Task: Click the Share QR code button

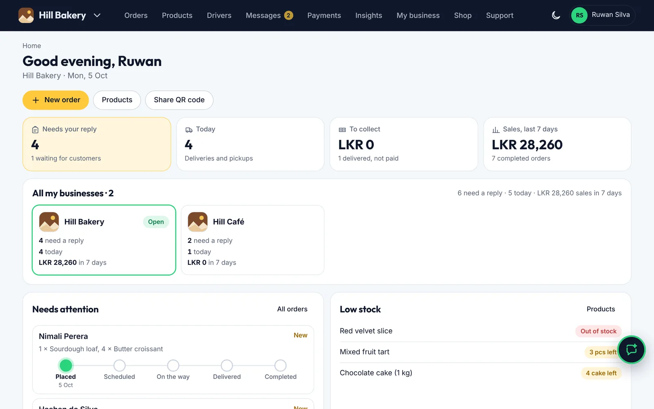Action: click(x=179, y=100)
